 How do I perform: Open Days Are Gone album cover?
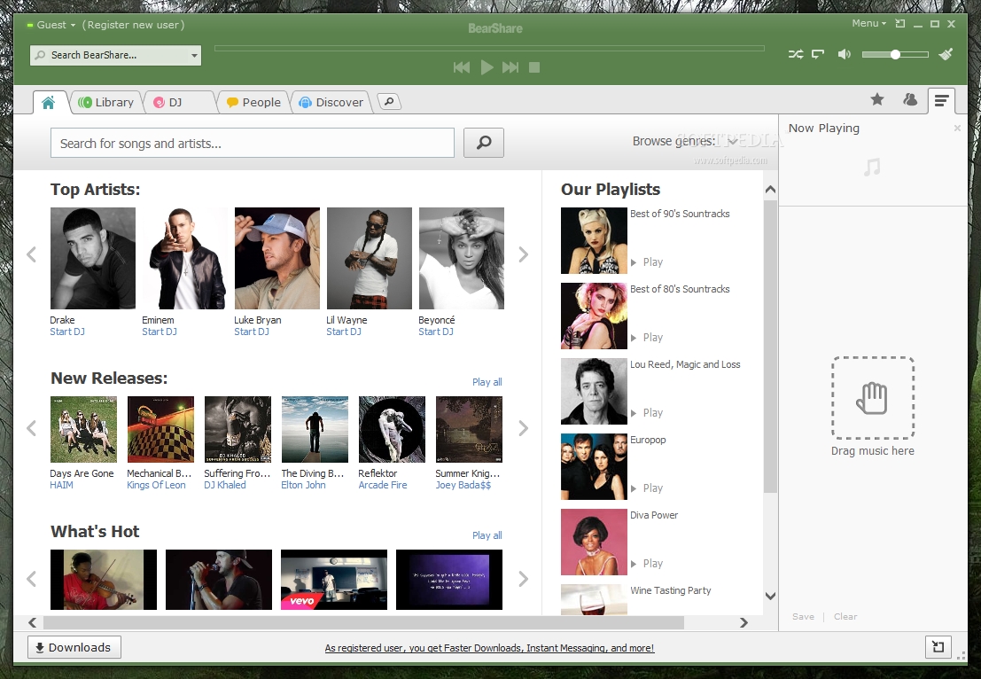coord(83,429)
